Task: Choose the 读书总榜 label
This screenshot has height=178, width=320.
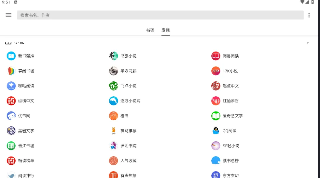Action: tap(230, 161)
